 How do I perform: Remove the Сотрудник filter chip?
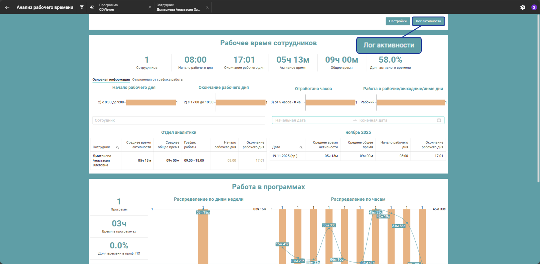point(207,7)
